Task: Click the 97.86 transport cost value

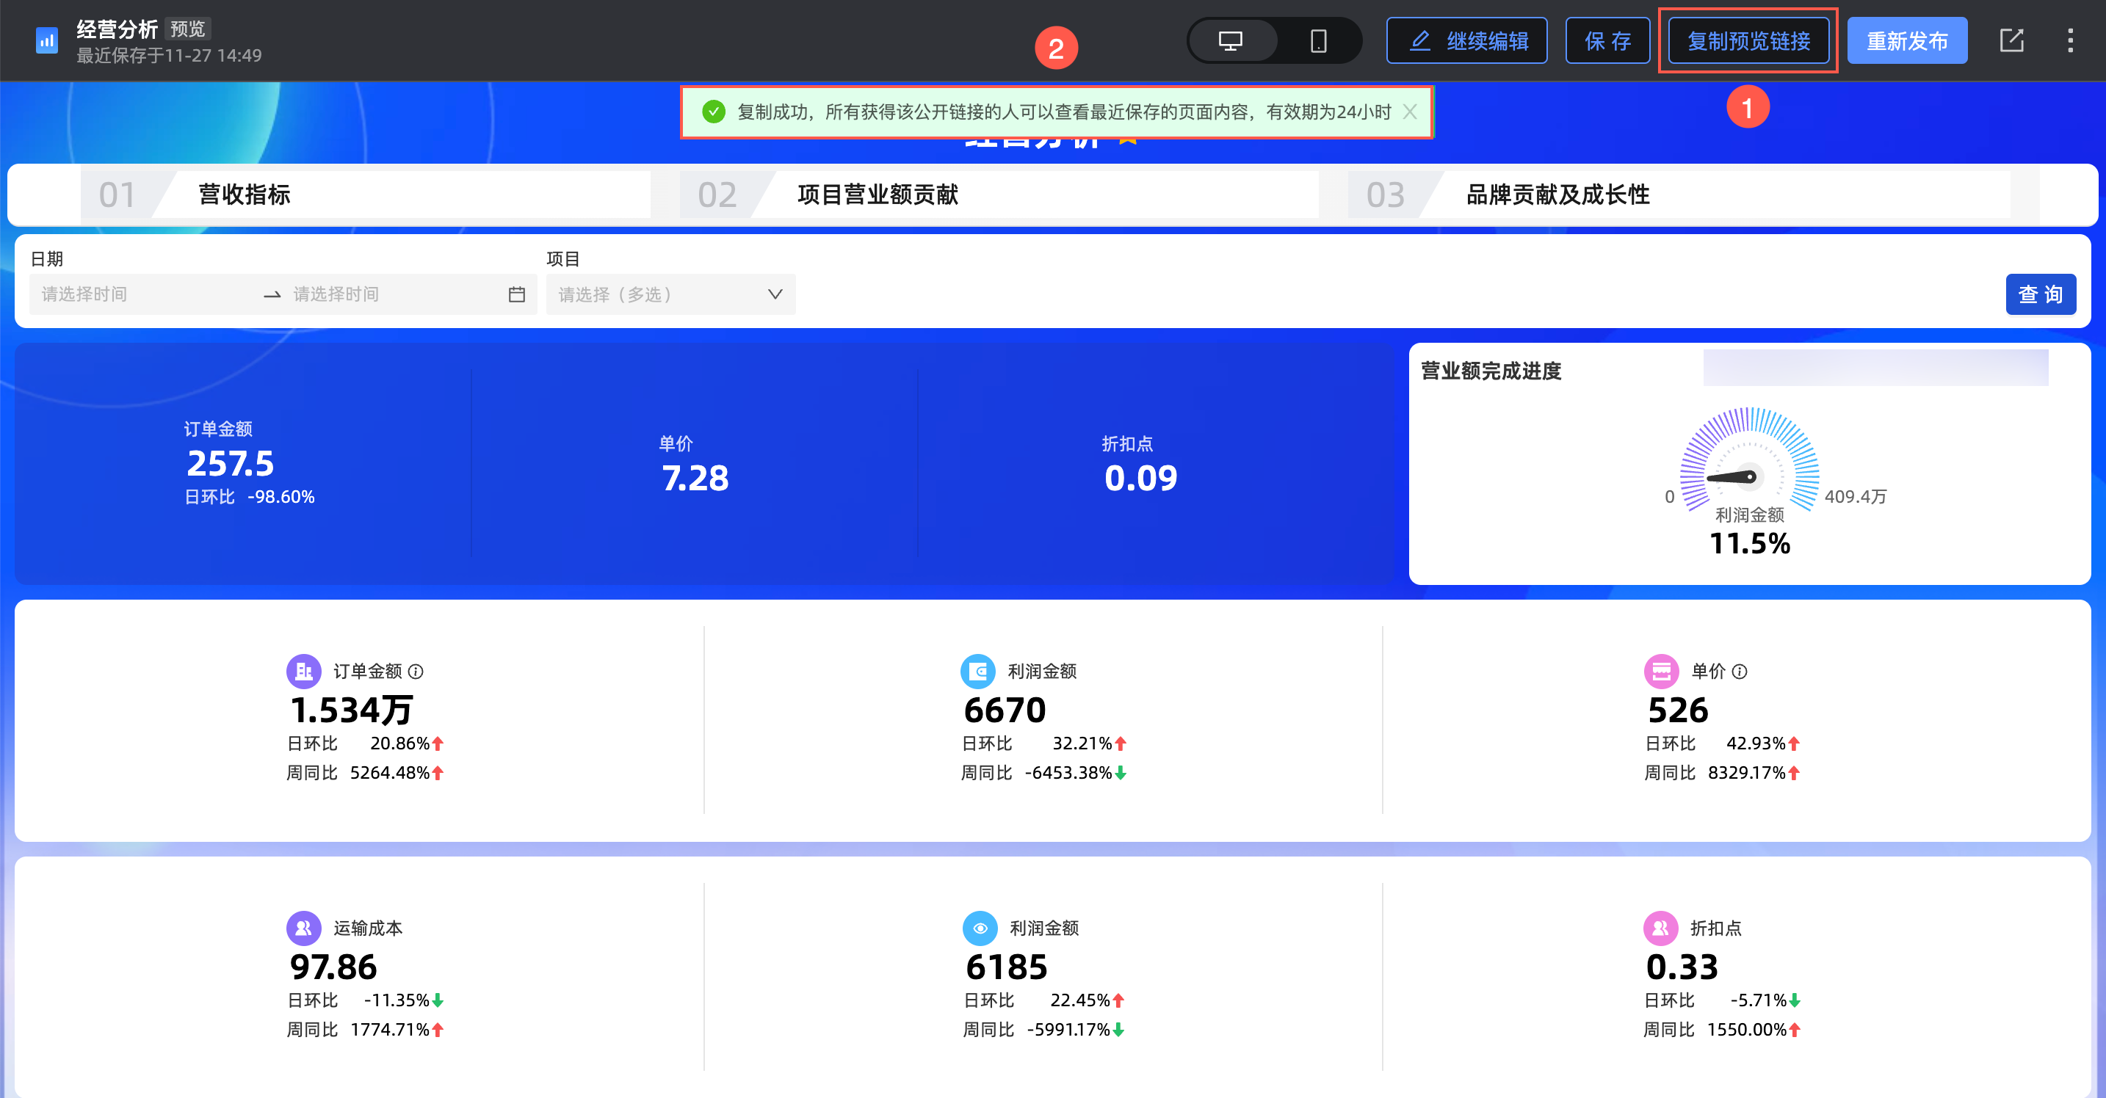Action: pos(333,967)
